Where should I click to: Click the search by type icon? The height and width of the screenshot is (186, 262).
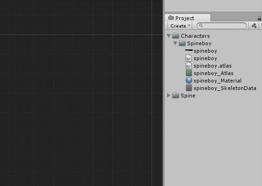coord(254,26)
